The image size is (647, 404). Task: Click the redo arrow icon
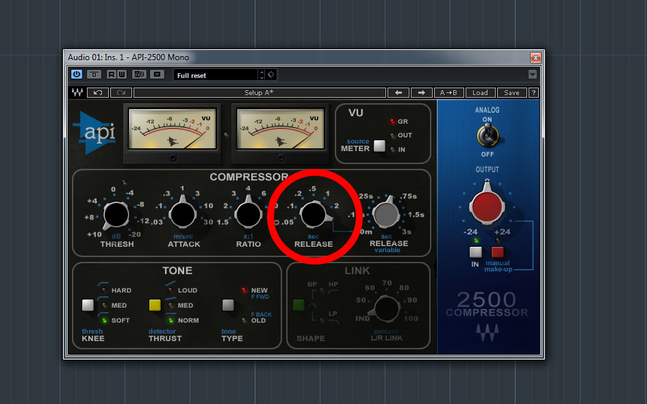pyautogui.click(x=121, y=93)
